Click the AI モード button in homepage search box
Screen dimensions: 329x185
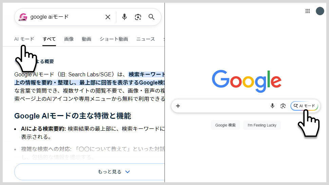click(x=304, y=106)
